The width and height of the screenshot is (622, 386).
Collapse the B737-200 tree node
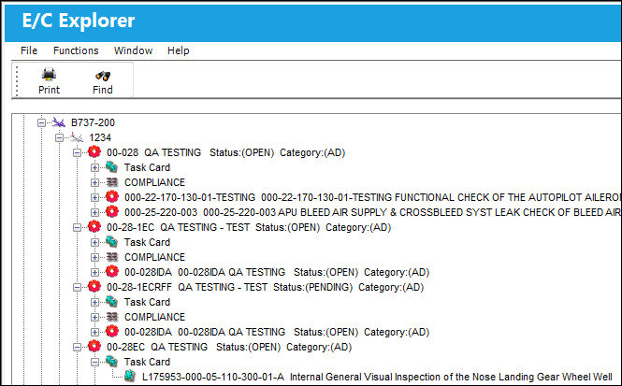click(x=41, y=122)
